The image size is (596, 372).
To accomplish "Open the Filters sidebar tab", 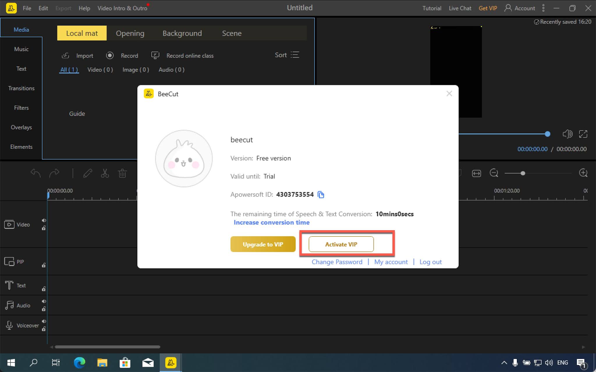I will coord(21,108).
